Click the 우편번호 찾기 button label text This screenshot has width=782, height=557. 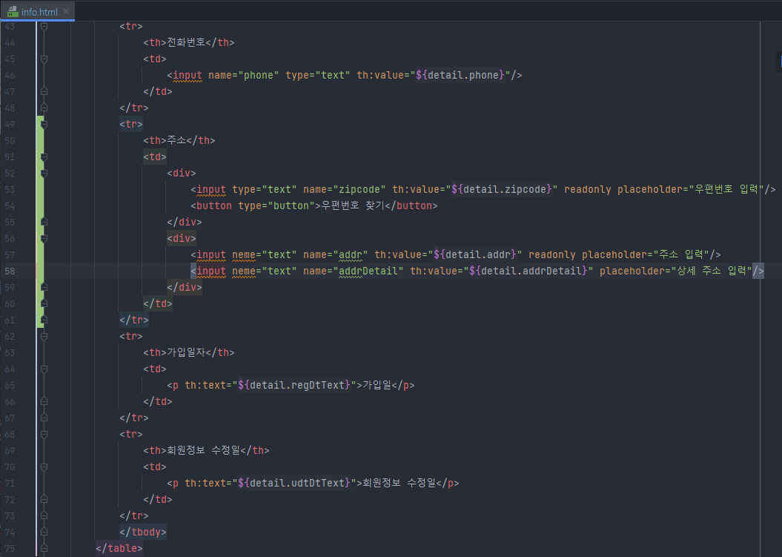click(x=353, y=205)
